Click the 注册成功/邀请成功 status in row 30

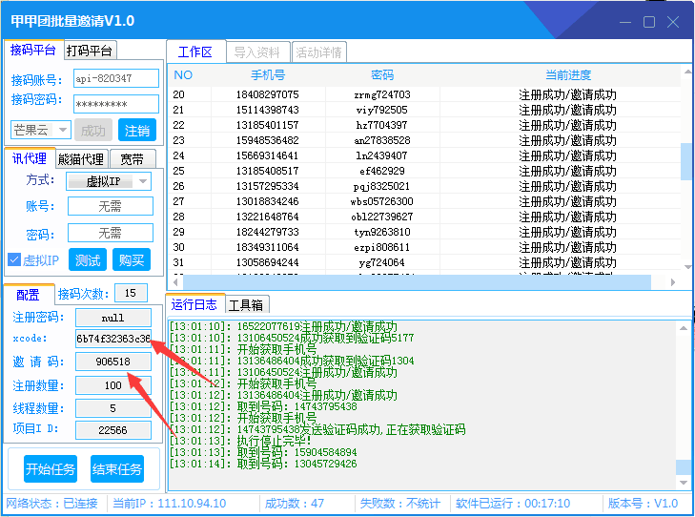pyautogui.click(x=568, y=247)
